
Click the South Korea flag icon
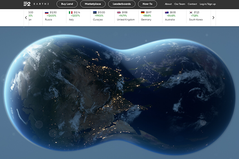(x=191, y=12)
